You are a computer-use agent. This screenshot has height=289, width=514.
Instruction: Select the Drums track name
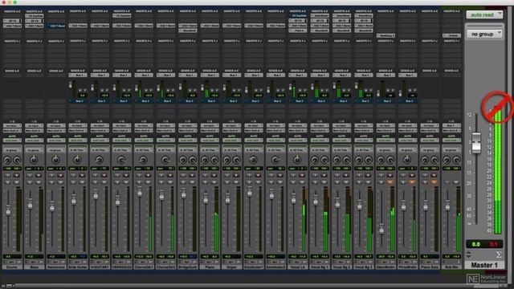click(12, 267)
